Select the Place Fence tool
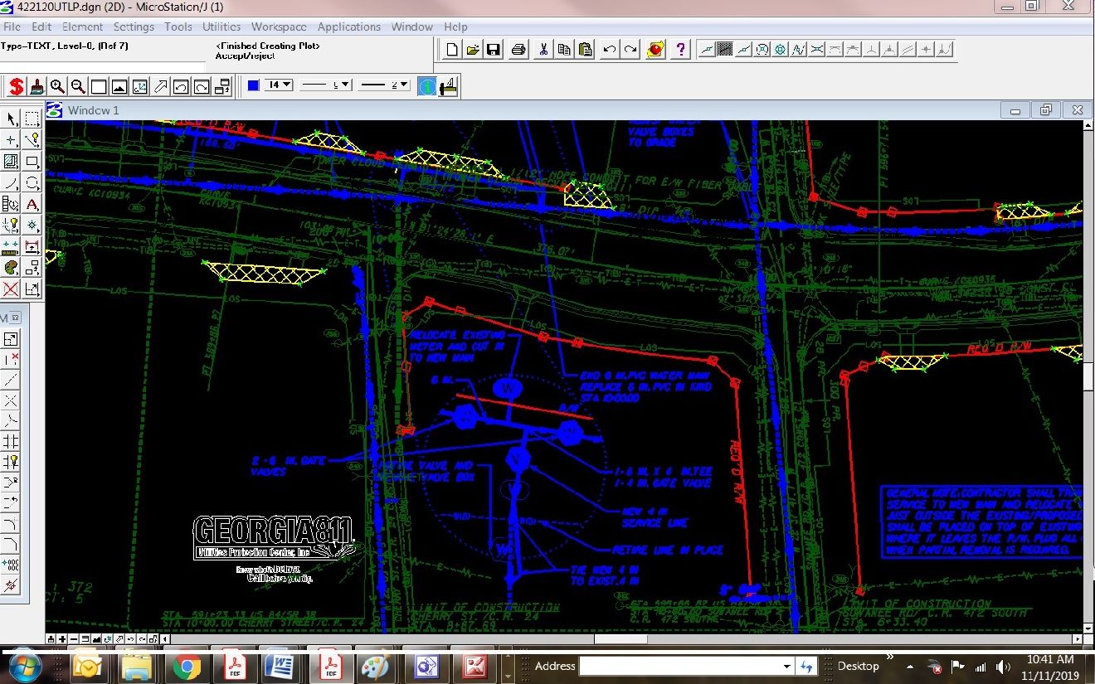 [x=32, y=119]
